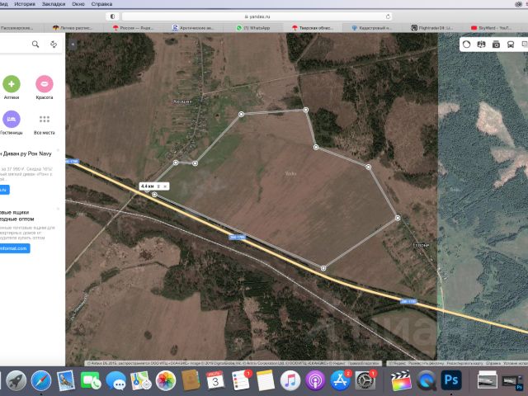Click the traffic circle icon in the map toolbar
The width and height of the screenshot is (528, 396).
466,45
